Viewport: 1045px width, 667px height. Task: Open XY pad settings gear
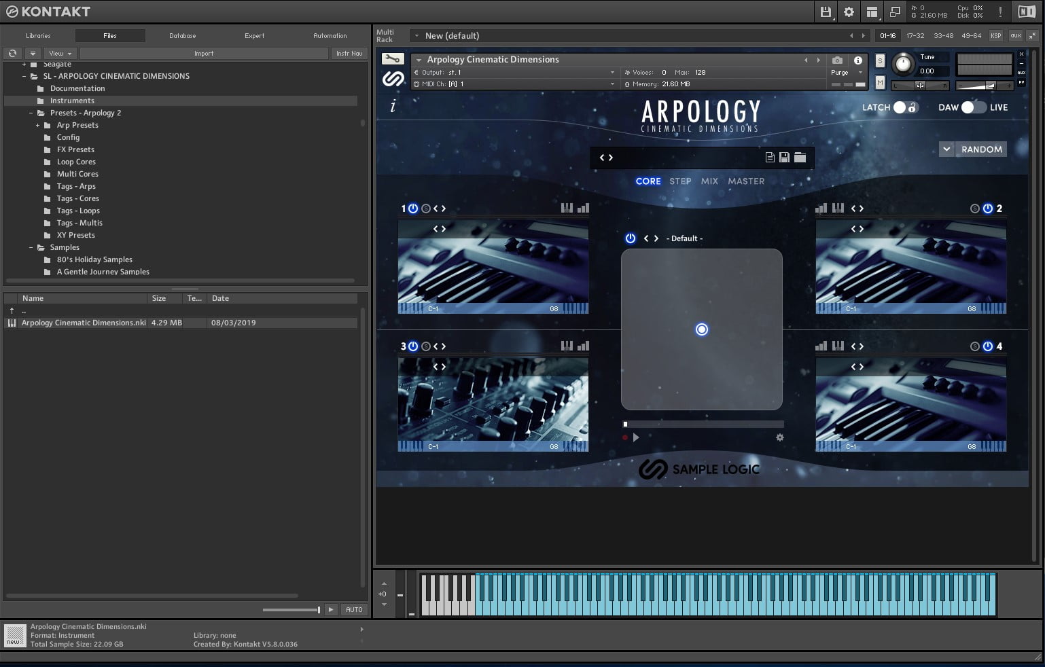[780, 437]
